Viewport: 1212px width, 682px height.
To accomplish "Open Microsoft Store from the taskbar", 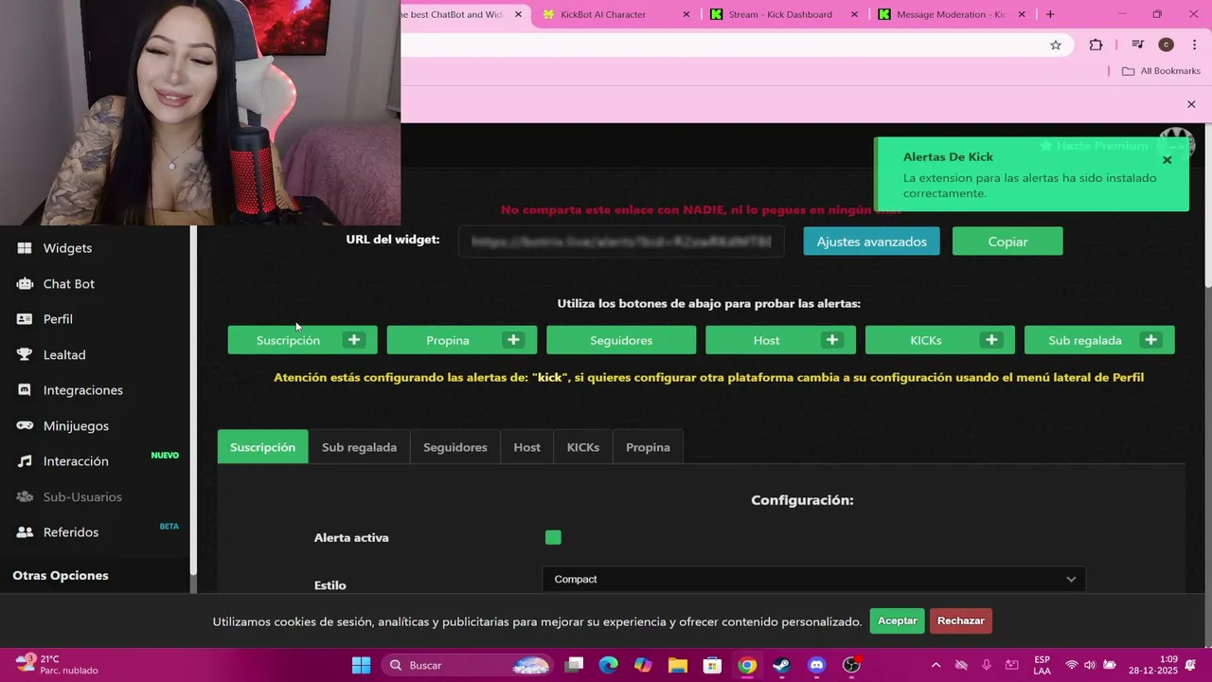I will (x=712, y=665).
